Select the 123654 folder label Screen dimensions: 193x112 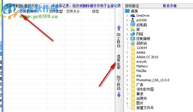[142, 48]
